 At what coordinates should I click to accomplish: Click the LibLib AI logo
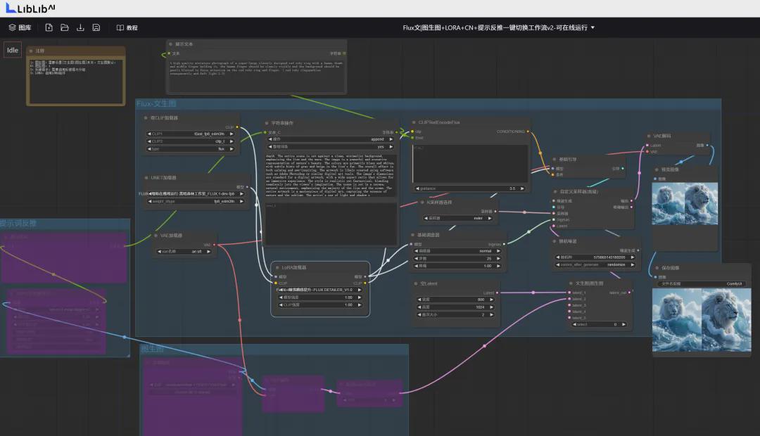[33, 8]
